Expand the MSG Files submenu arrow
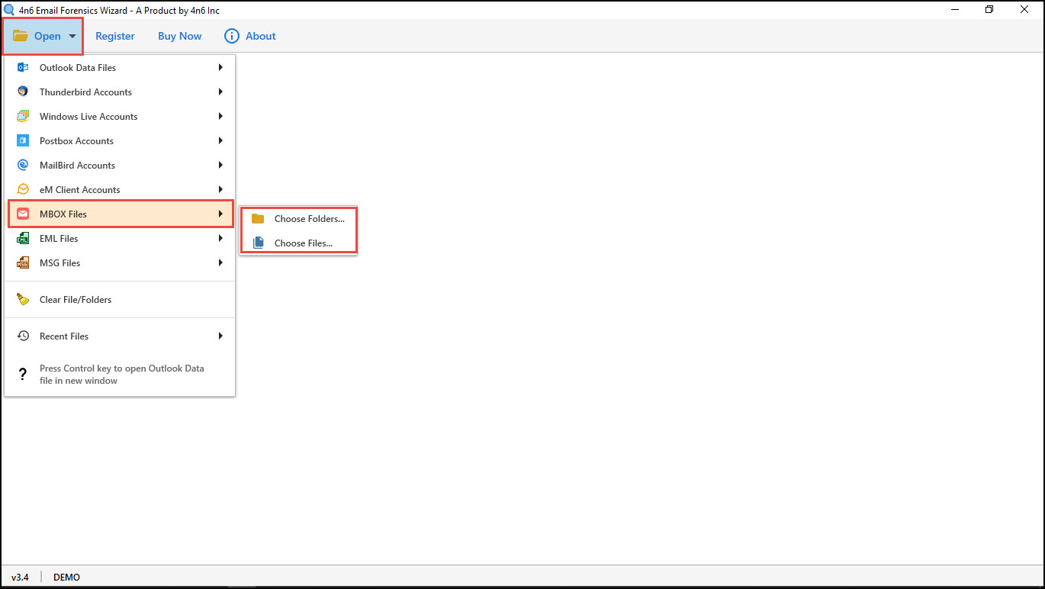The image size is (1045, 589). click(220, 262)
